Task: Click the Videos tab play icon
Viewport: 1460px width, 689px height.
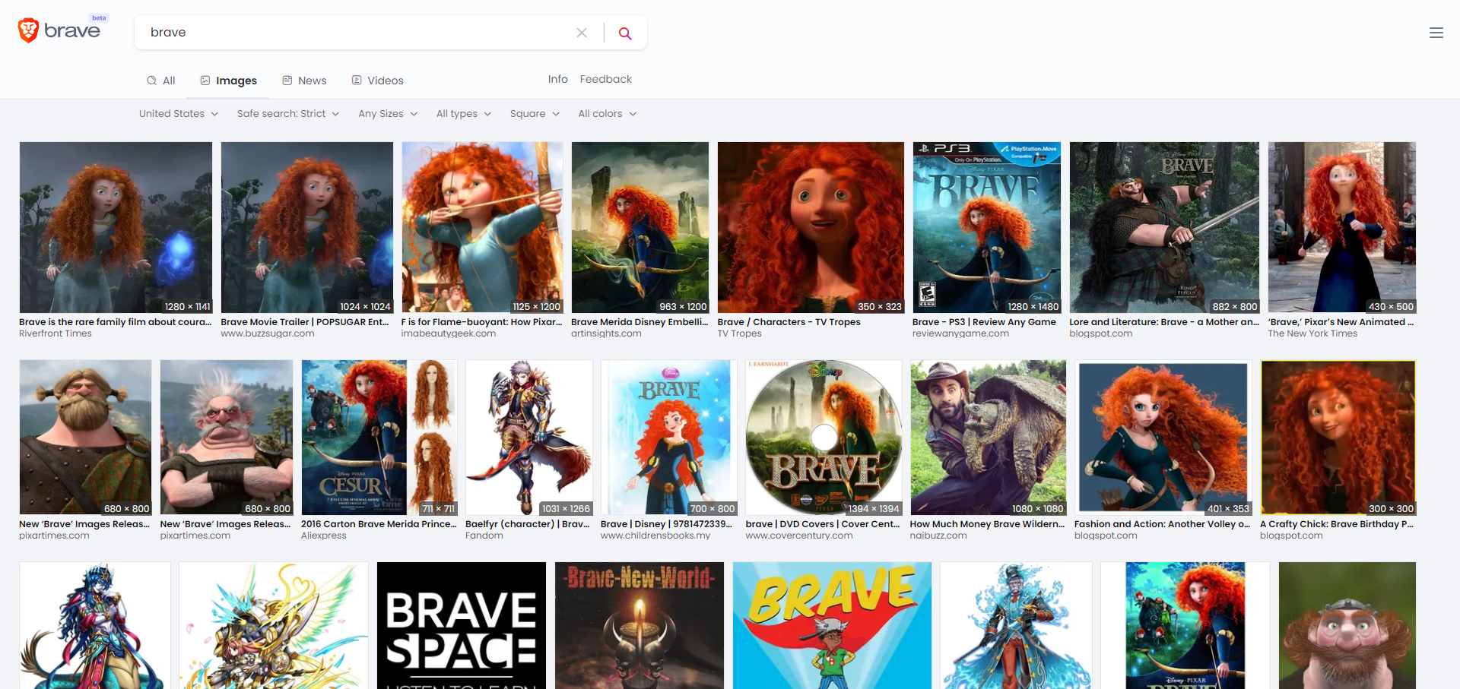Action: tap(357, 81)
